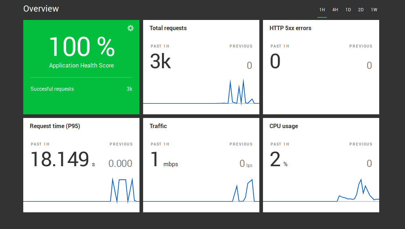Open health score settings gear icon
The width and height of the screenshot is (405, 229).
click(x=130, y=28)
